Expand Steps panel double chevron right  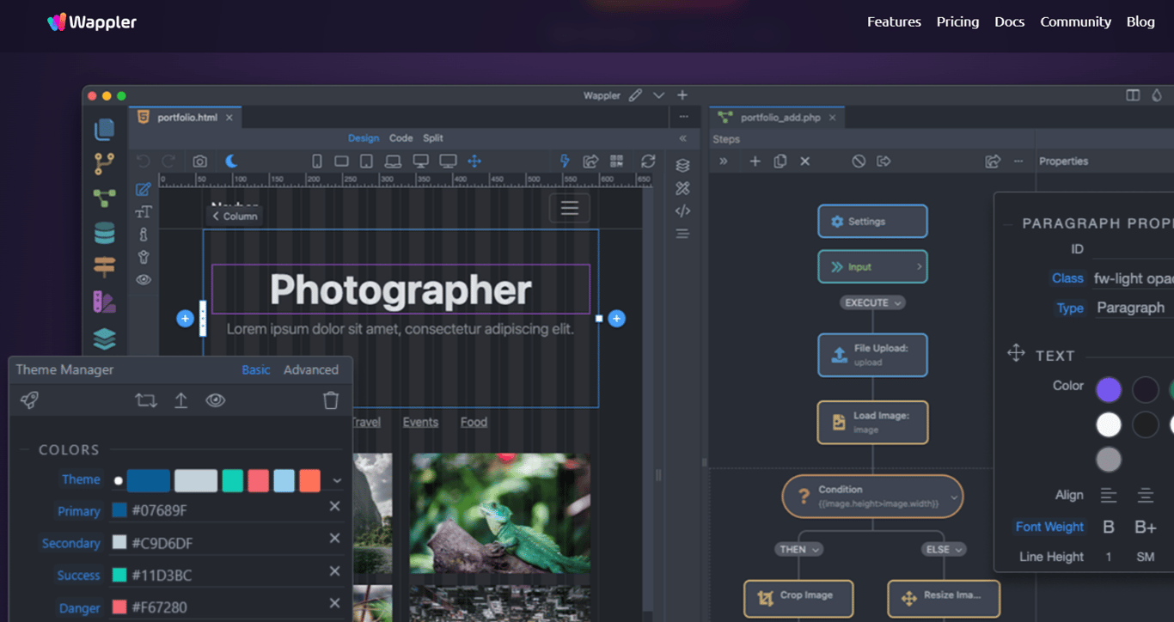[x=724, y=161]
